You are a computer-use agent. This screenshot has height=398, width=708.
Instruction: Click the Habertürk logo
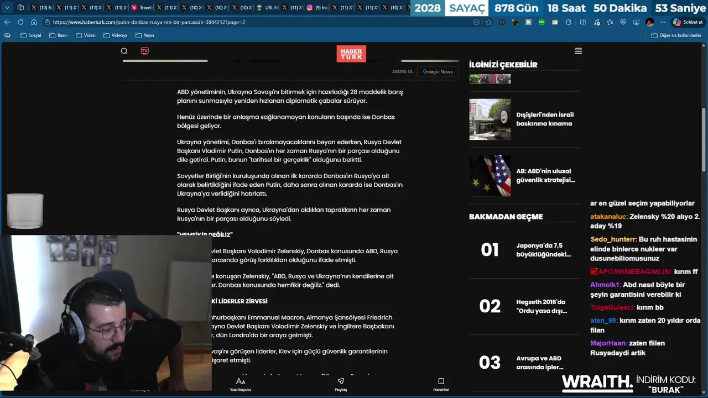[x=351, y=54]
